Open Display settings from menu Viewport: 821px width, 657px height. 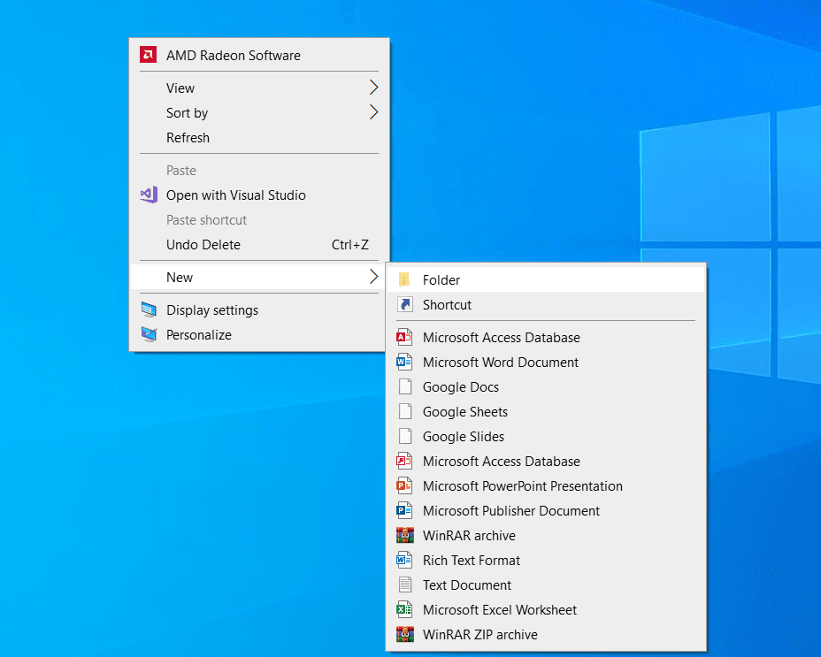click(x=259, y=309)
